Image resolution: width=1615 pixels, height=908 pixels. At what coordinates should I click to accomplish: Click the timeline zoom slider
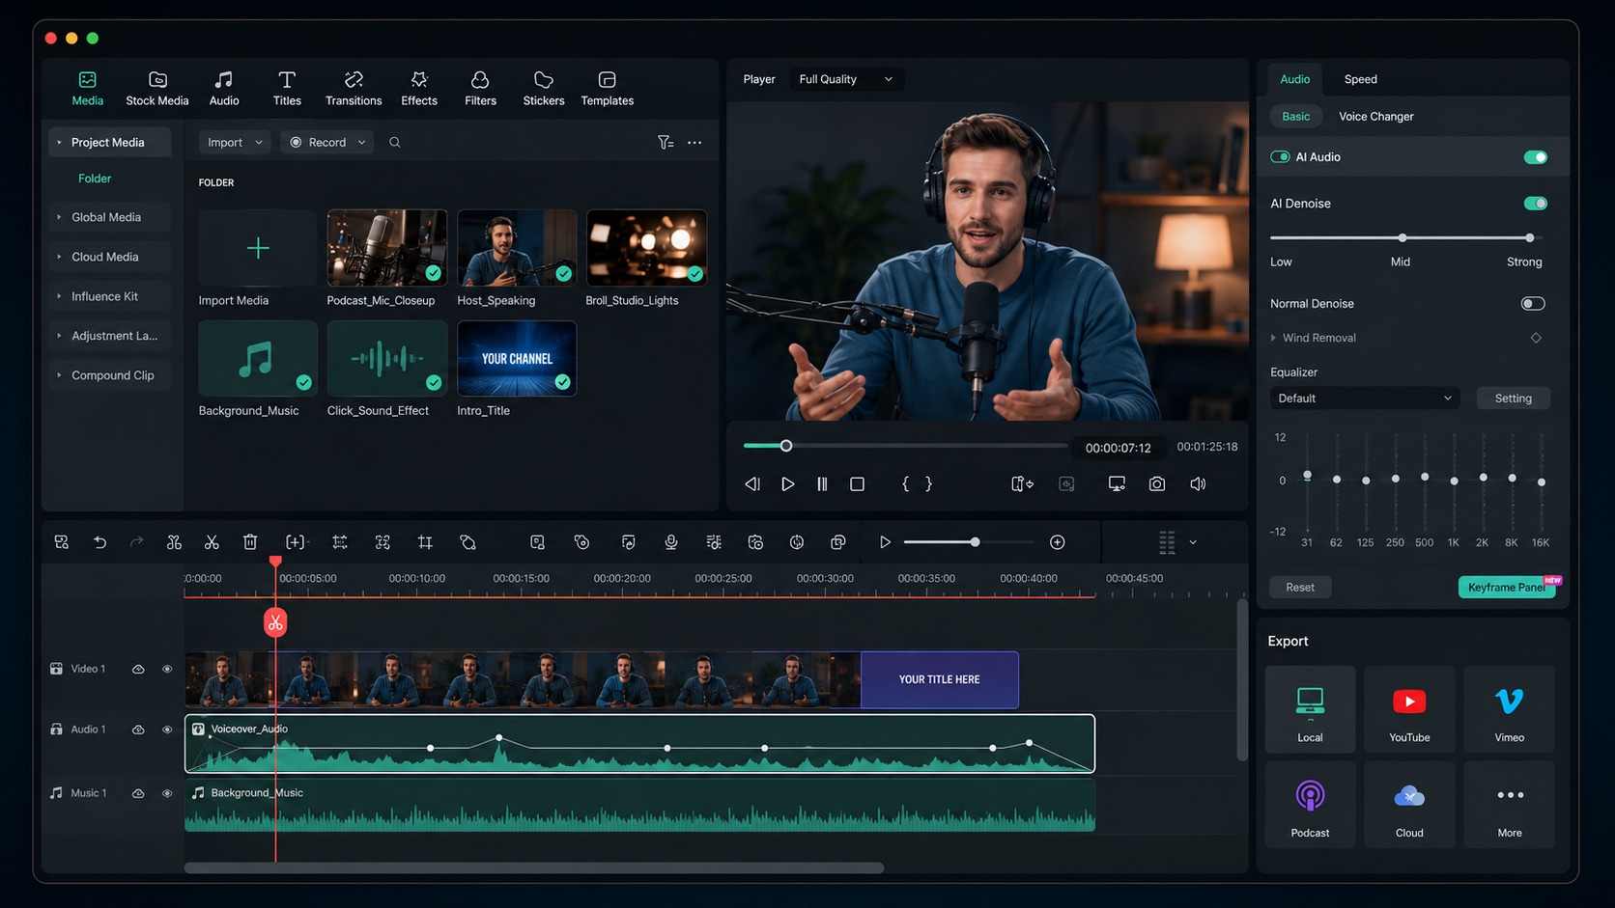(969, 542)
